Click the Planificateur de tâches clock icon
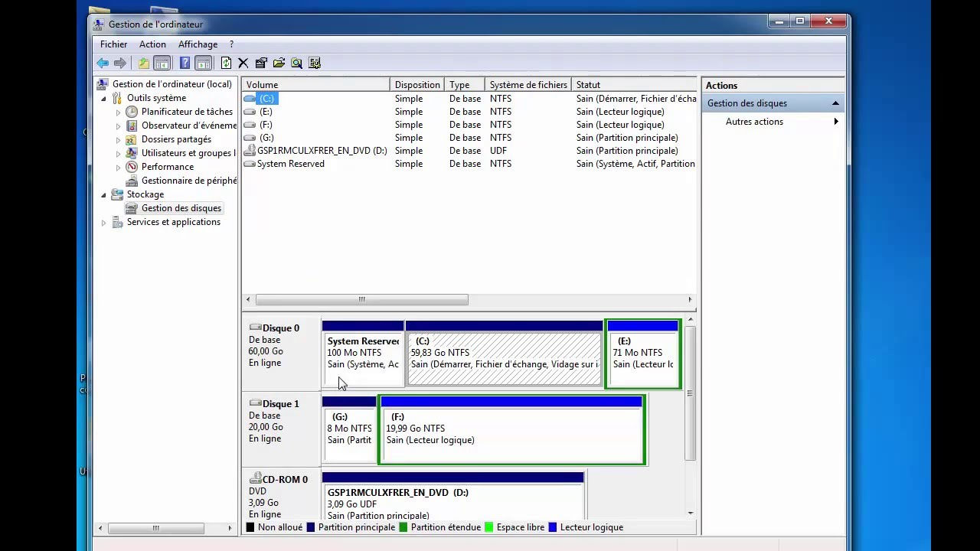Image resolution: width=980 pixels, height=551 pixels. [x=132, y=112]
